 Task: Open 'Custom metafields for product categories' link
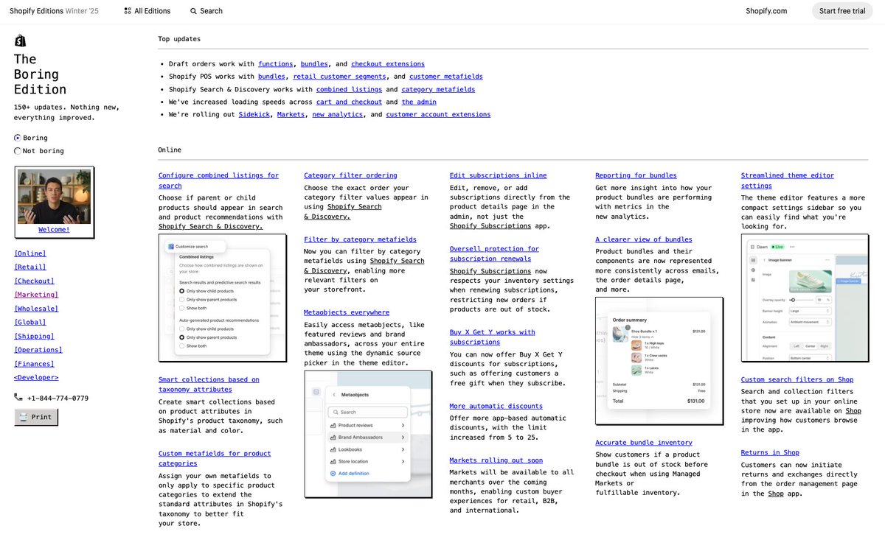215,458
